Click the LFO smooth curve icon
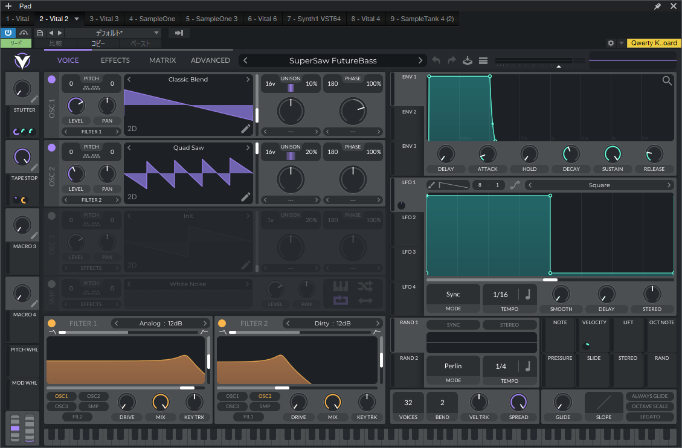Image resolution: width=682 pixels, height=448 pixels. tap(514, 185)
